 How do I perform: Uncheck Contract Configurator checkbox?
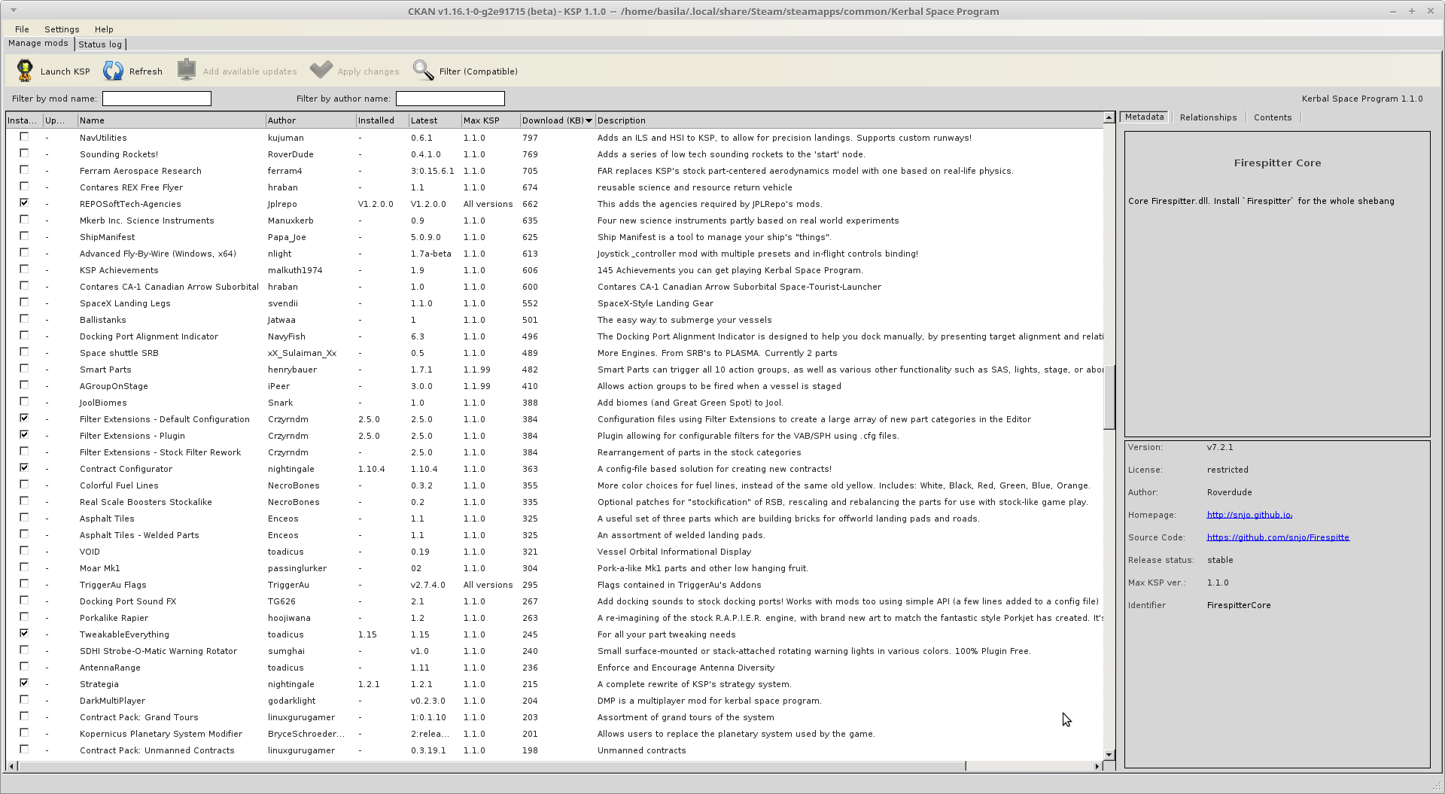(24, 468)
